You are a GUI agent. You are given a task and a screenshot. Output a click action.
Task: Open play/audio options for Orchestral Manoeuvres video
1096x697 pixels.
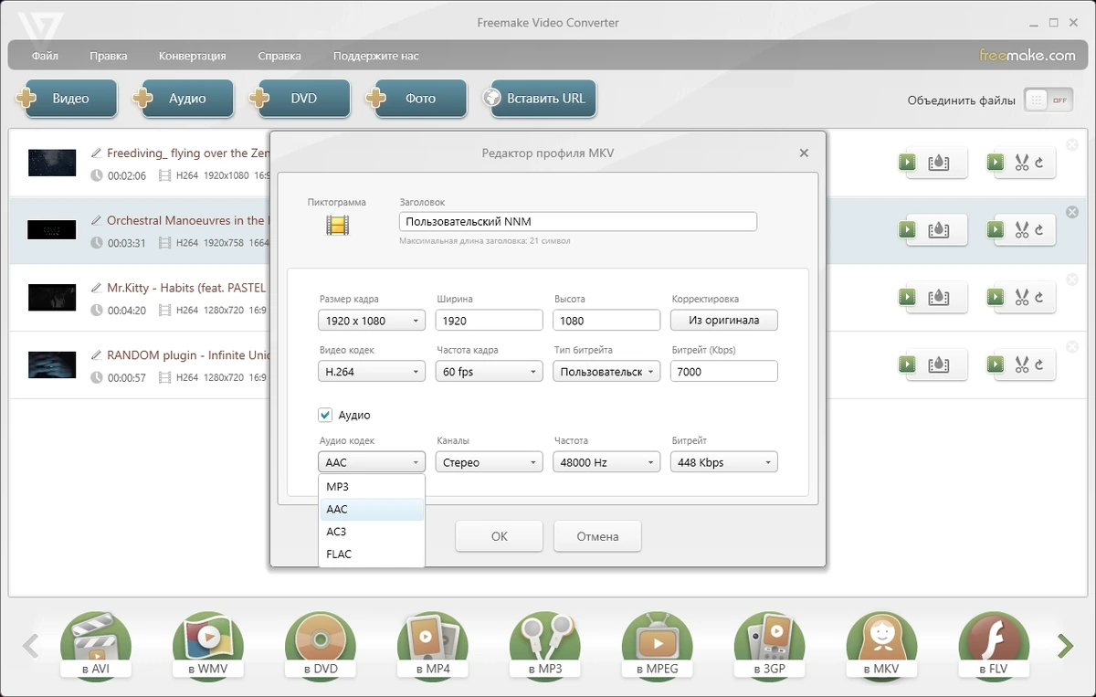932,230
